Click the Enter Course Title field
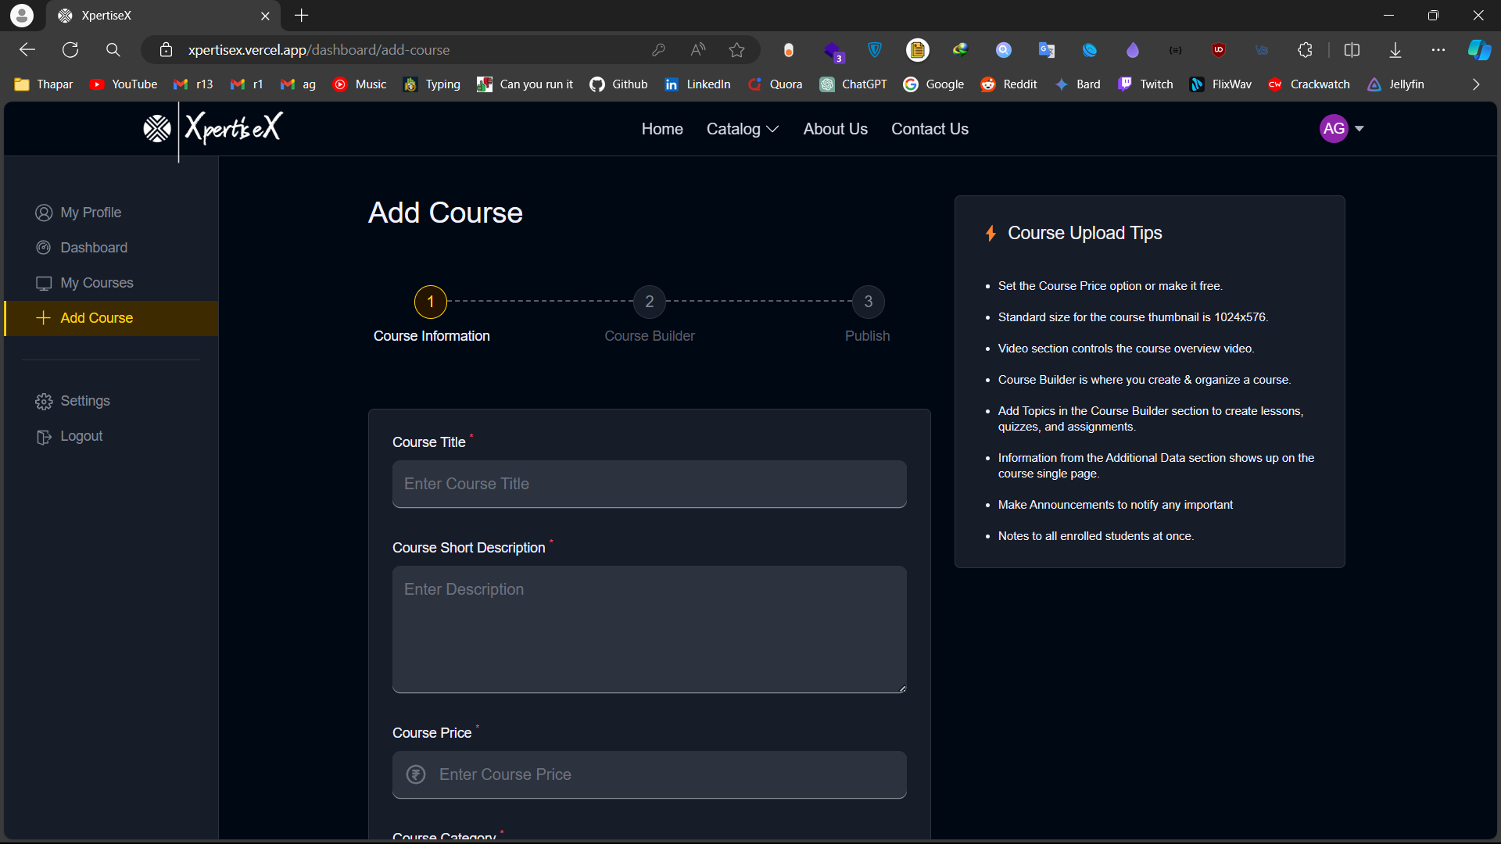 click(x=649, y=484)
